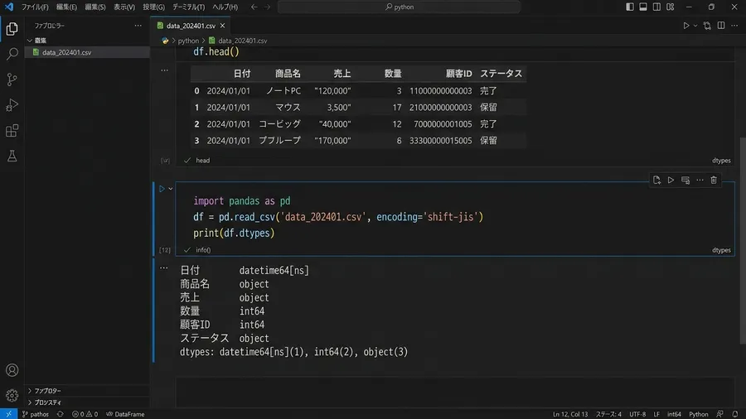Click the Ln 12, Col 13 indicator
The width and height of the screenshot is (746, 419).
[570, 414]
